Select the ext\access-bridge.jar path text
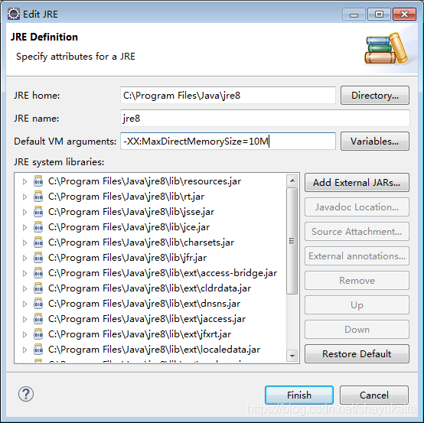The height and width of the screenshot is (423, 424). tap(162, 273)
